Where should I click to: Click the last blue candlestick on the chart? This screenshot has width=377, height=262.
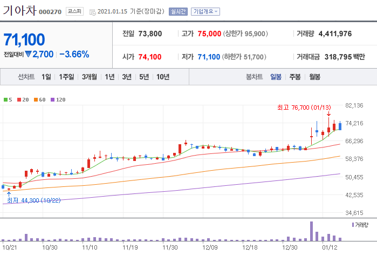(340, 126)
